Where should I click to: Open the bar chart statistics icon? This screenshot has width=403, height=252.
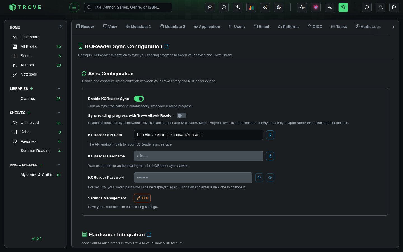click(x=251, y=7)
